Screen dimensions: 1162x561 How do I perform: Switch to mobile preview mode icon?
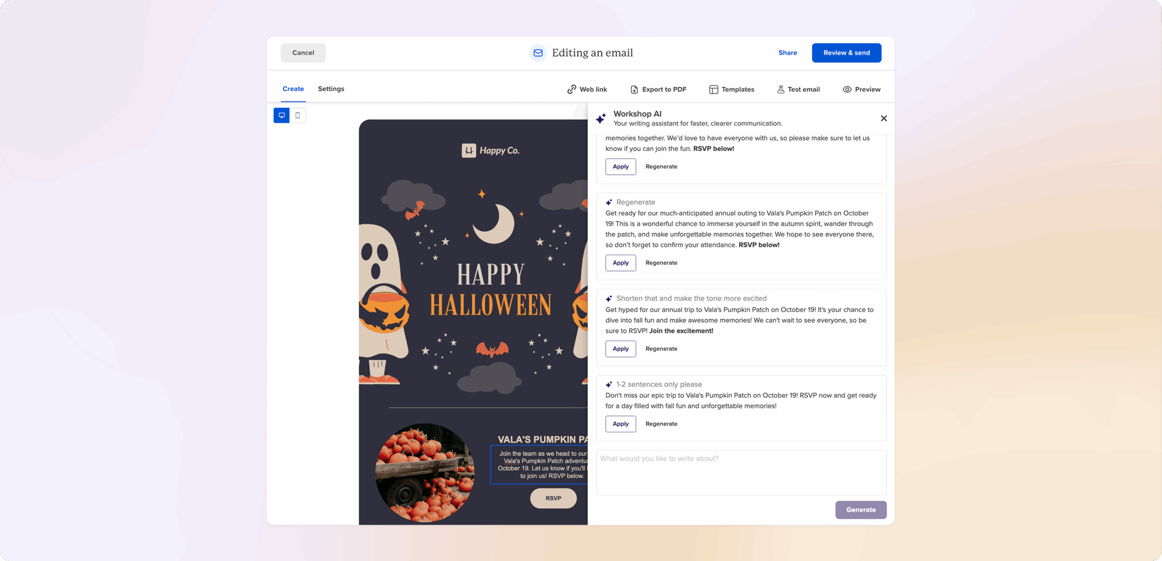[x=298, y=115]
